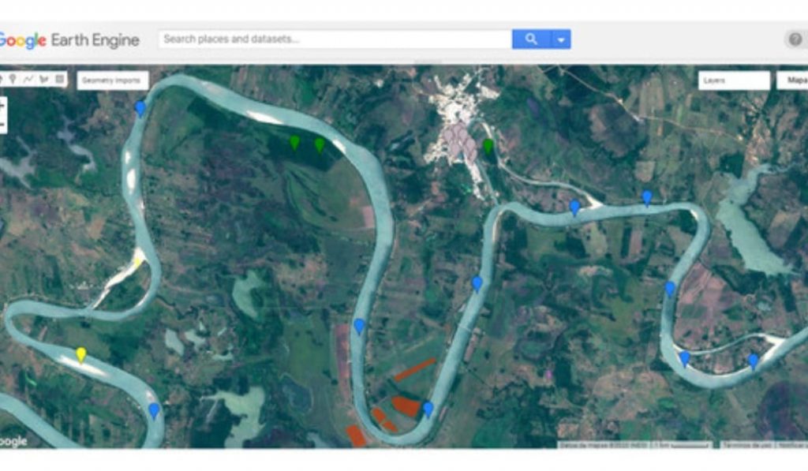
Task: Zoom out on the map
Action: (2, 124)
